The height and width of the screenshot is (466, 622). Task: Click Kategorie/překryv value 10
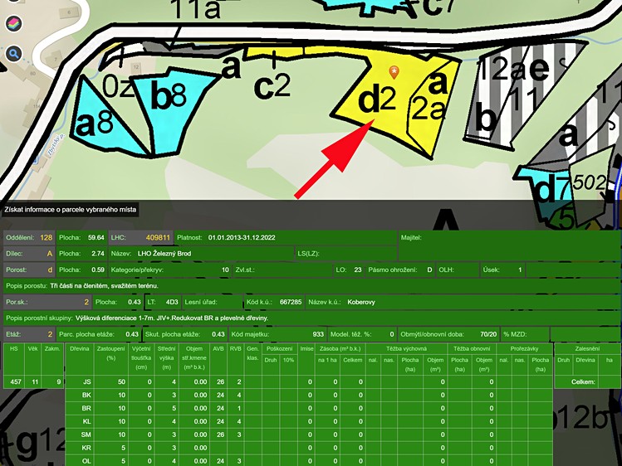click(225, 269)
